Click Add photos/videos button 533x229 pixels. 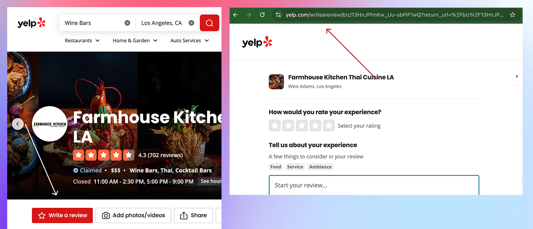(134, 216)
